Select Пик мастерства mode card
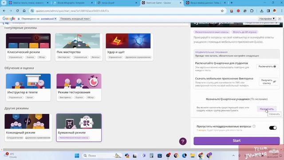 [79, 47]
